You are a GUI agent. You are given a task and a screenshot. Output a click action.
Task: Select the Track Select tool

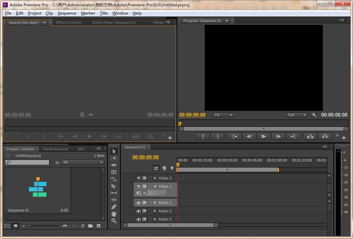tap(114, 158)
